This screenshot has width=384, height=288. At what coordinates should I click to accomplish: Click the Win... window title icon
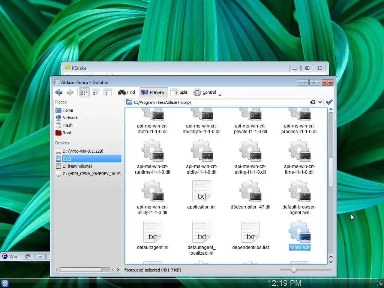click(x=4, y=256)
